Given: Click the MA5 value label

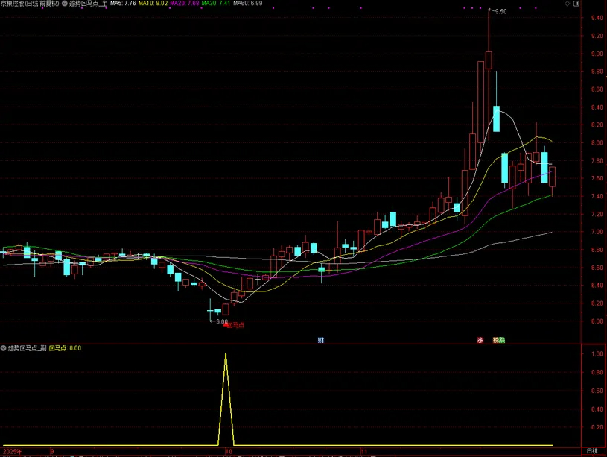Looking at the screenshot, I should pyautogui.click(x=123, y=4).
